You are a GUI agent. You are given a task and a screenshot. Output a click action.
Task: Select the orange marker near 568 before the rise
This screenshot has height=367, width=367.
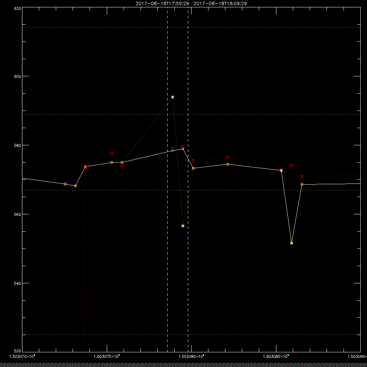pos(75,186)
